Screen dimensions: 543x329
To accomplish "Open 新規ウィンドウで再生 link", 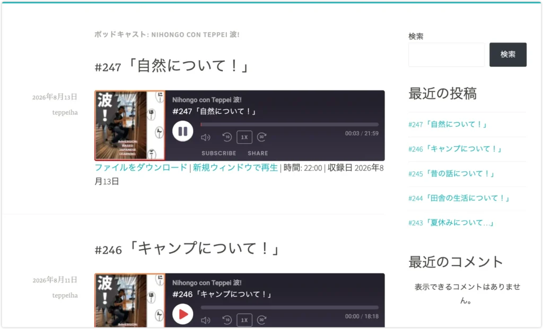I will tap(235, 168).
